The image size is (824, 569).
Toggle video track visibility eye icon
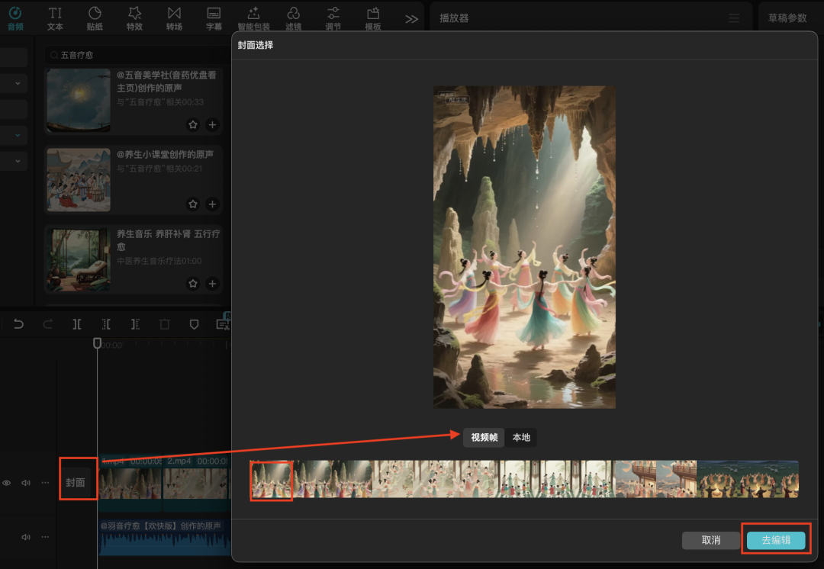tap(7, 483)
